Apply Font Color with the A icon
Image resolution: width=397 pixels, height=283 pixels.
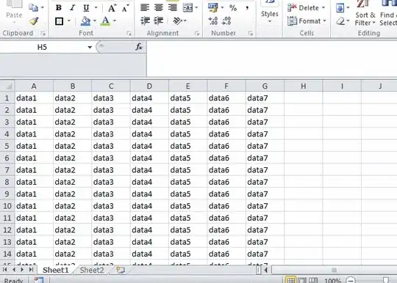[x=105, y=21]
